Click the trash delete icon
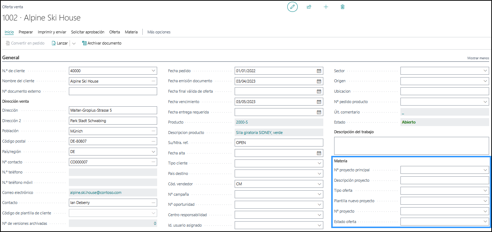Viewport: 492px width, 232px height. click(x=342, y=7)
